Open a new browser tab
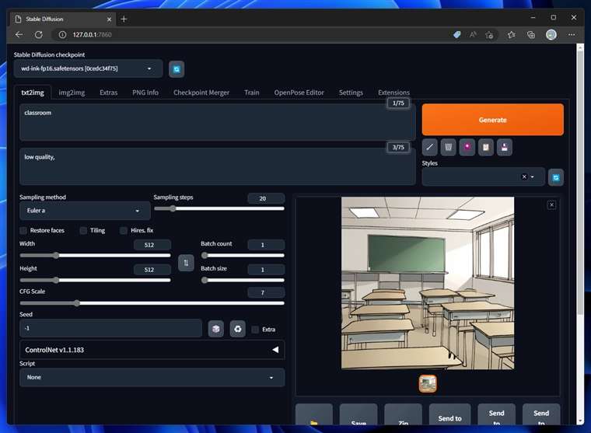This screenshot has height=433, width=591. point(124,19)
